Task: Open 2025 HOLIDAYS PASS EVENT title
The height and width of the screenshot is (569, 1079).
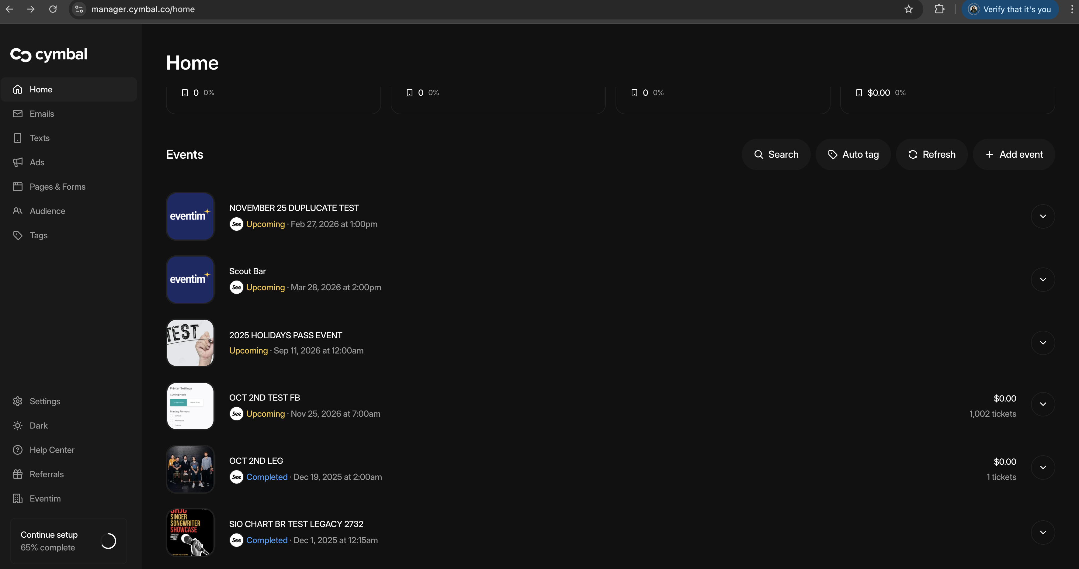Action: [286, 335]
